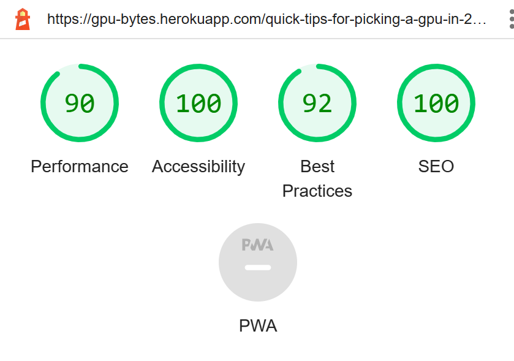Click the 100 score above Accessibility
Image resolution: width=514 pixels, height=361 pixels.
198,104
